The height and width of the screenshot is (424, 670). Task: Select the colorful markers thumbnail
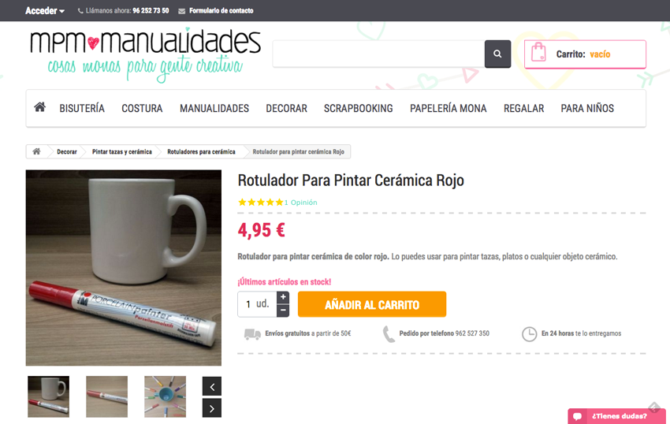click(x=165, y=396)
